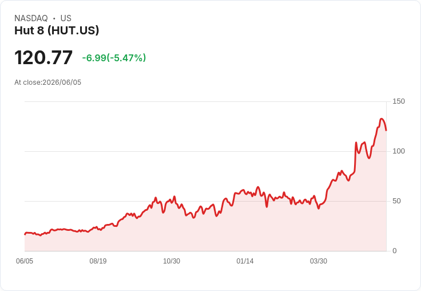The height and width of the screenshot is (291, 421).
Task: Click the 150 price axis label
Action: point(399,101)
